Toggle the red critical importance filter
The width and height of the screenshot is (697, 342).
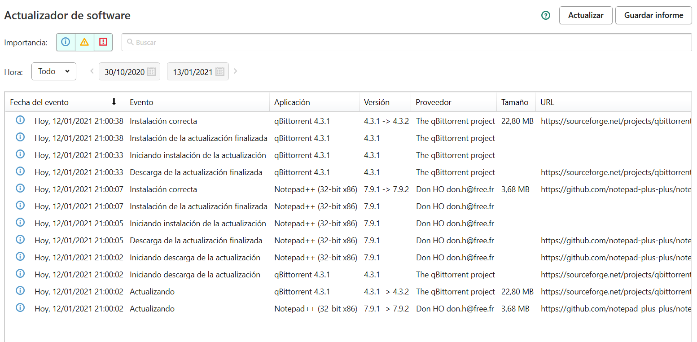[103, 42]
